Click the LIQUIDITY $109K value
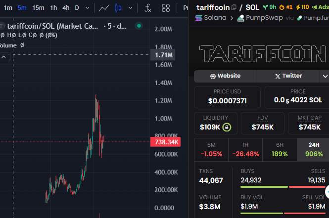This screenshot has height=218, width=329. (x=210, y=127)
